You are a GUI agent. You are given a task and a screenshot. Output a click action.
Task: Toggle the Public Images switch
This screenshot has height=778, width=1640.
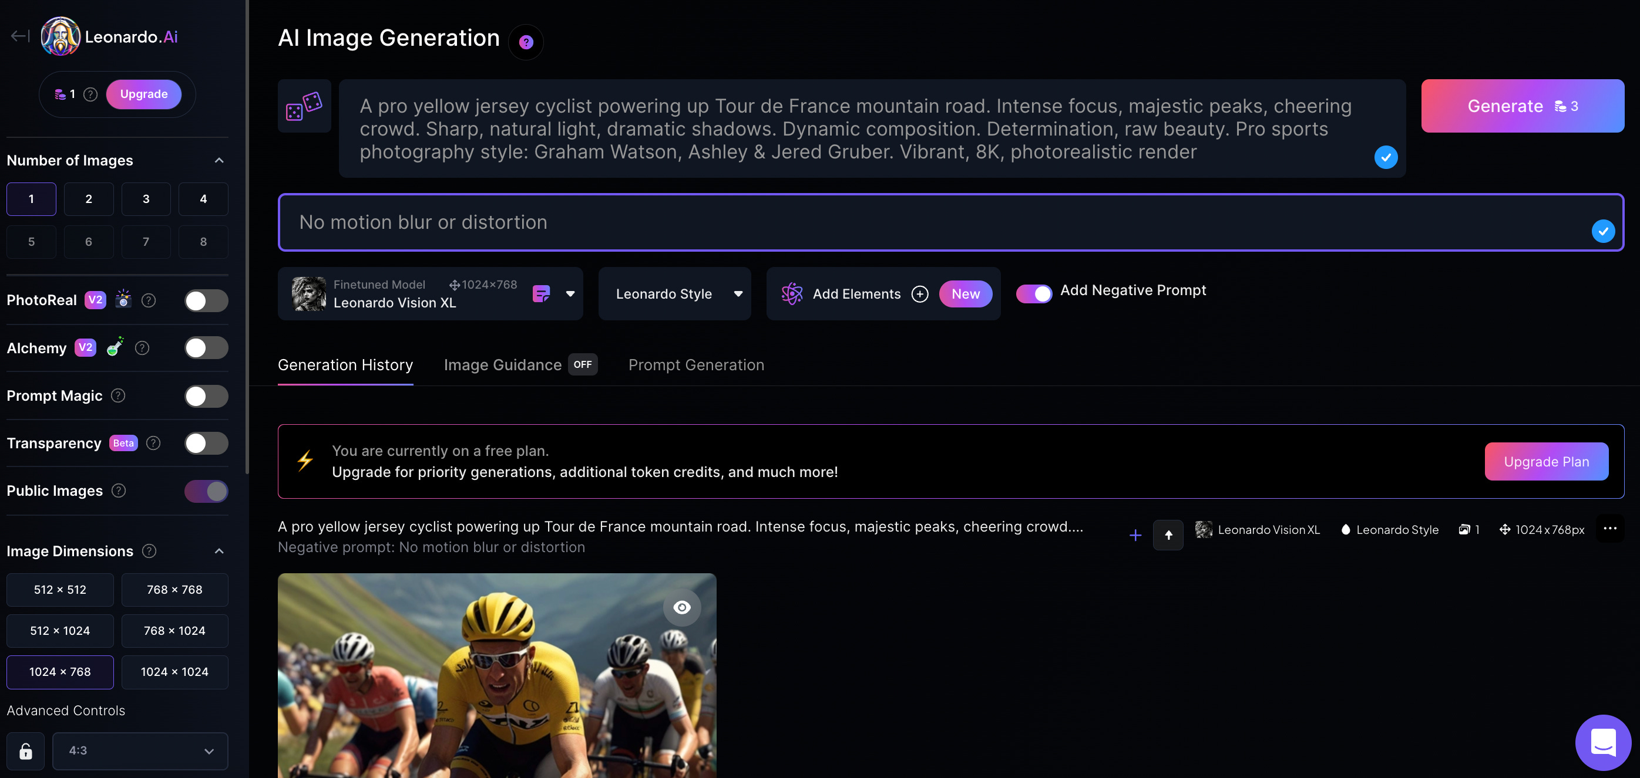click(x=206, y=491)
